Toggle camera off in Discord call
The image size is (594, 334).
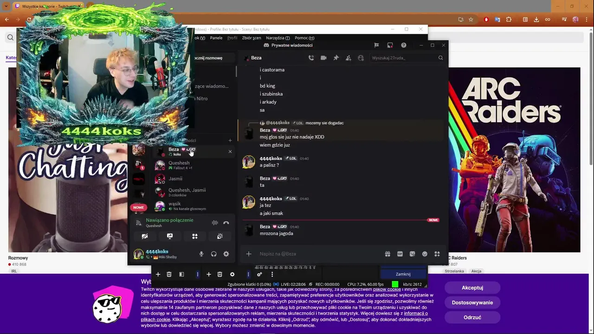coord(145,236)
